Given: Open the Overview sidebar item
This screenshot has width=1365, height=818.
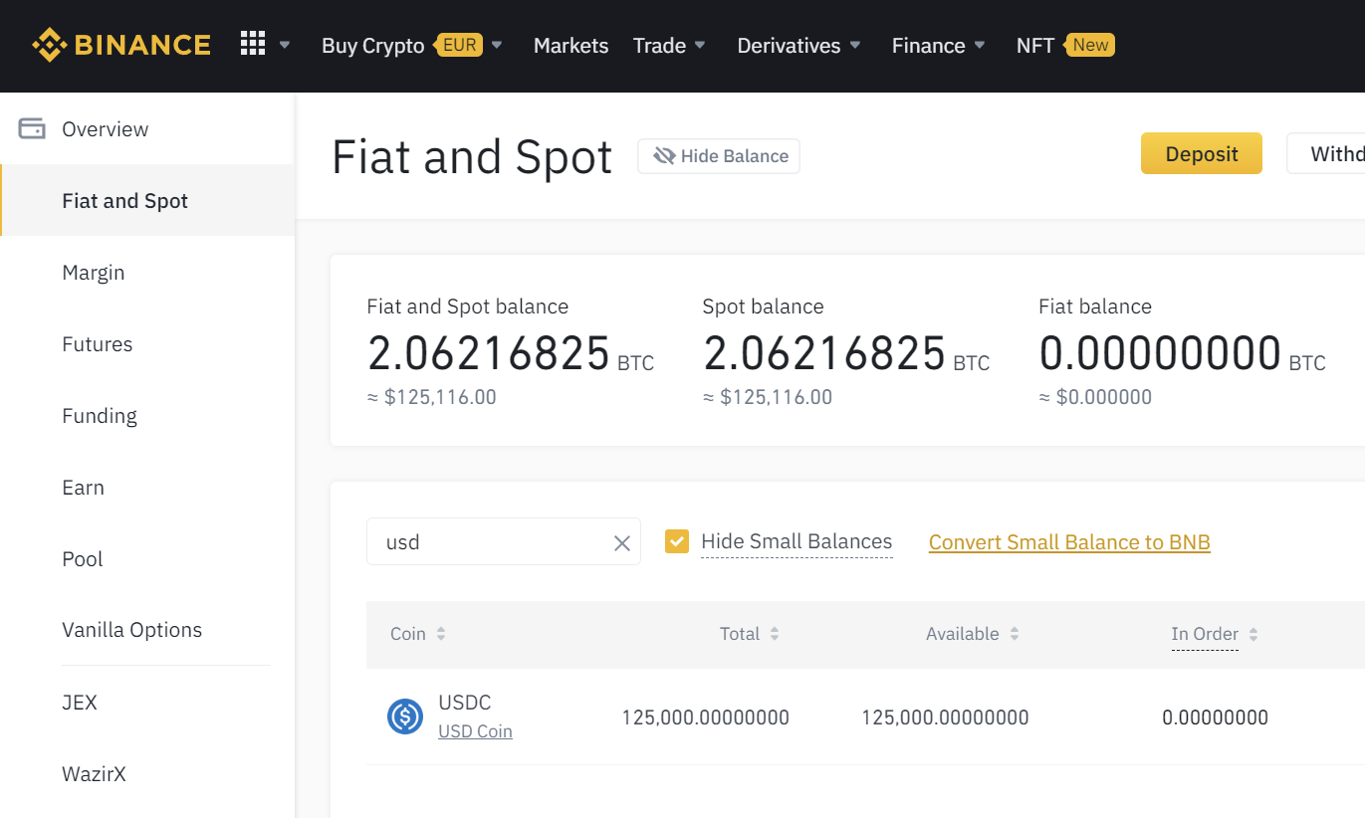Looking at the screenshot, I should pos(146,128).
